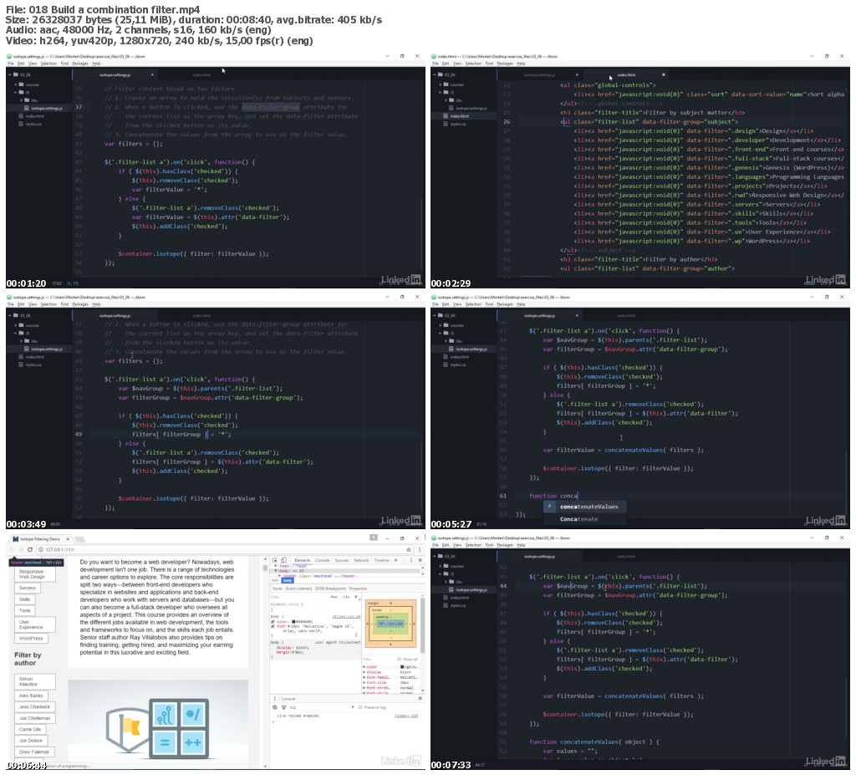The height and width of the screenshot is (775, 856).
Task: Click the .cls button in Styles pane
Action: click(347, 597)
